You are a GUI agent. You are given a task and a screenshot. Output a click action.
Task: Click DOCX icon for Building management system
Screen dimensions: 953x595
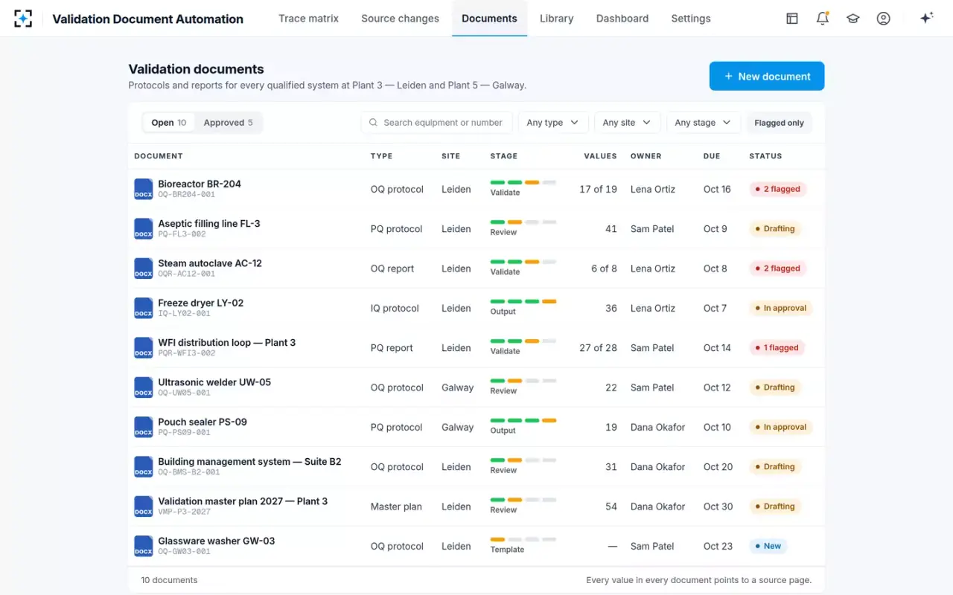(143, 466)
